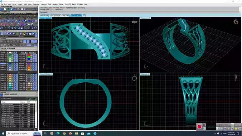Toggle visibility of Metal 01 layer
The width and height of the screenshot is (242, 136).
coord(8,55)
